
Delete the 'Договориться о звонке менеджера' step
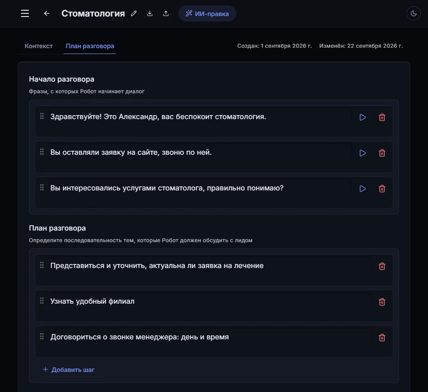(382, 338)
